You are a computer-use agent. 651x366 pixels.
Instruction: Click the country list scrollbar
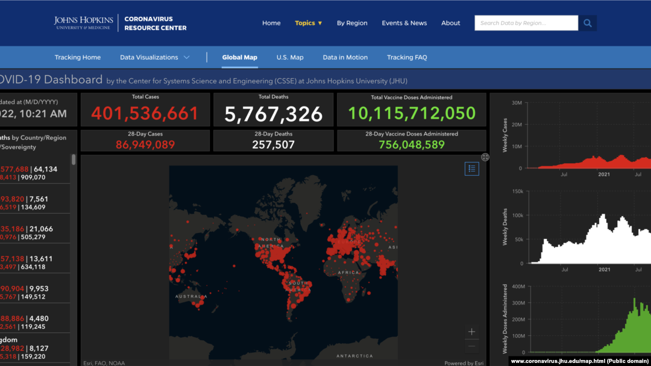pyautogui.click(x=74, y=160)
